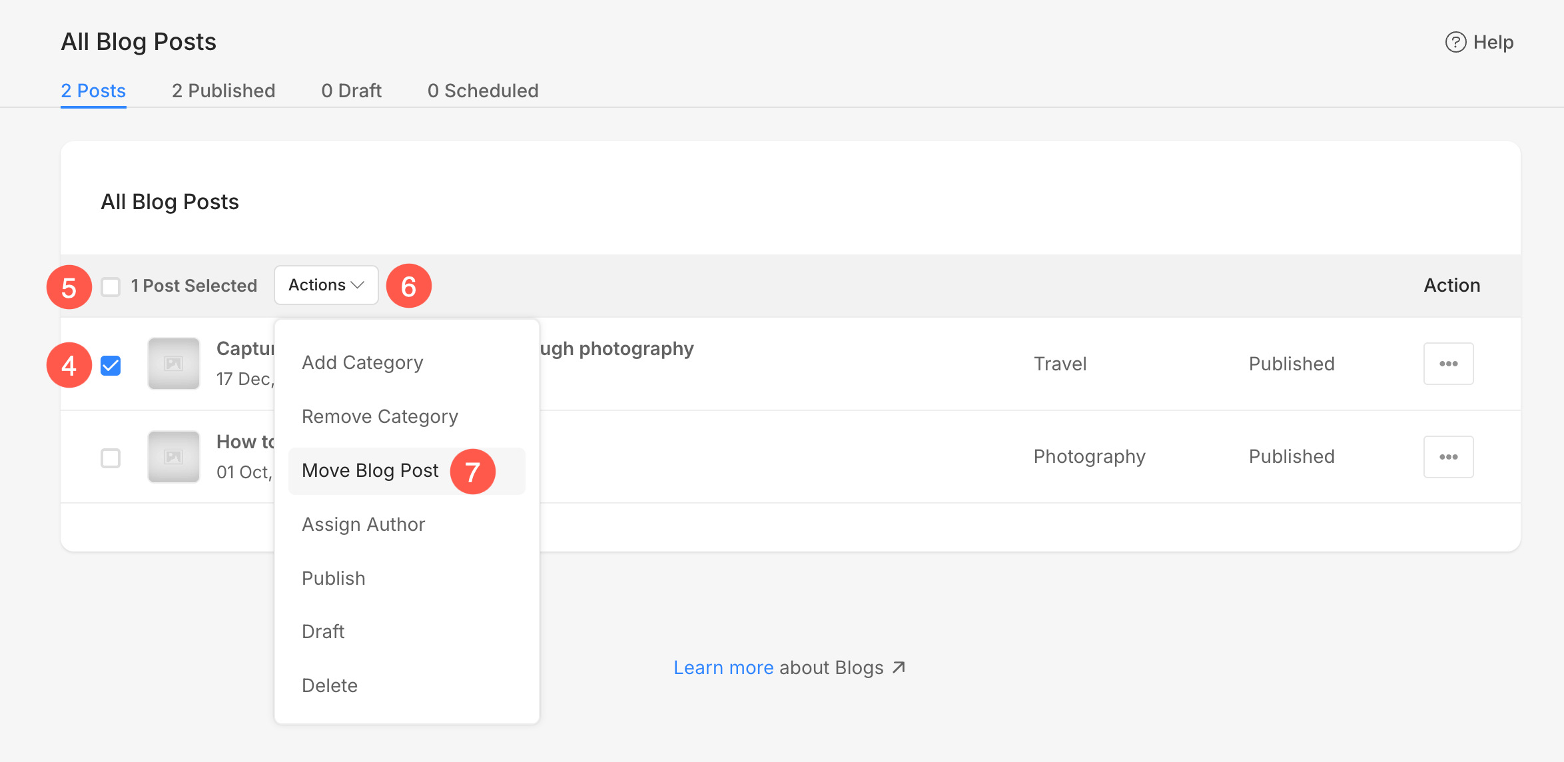Select Add Category in Actions menu

tap(362, 362)
